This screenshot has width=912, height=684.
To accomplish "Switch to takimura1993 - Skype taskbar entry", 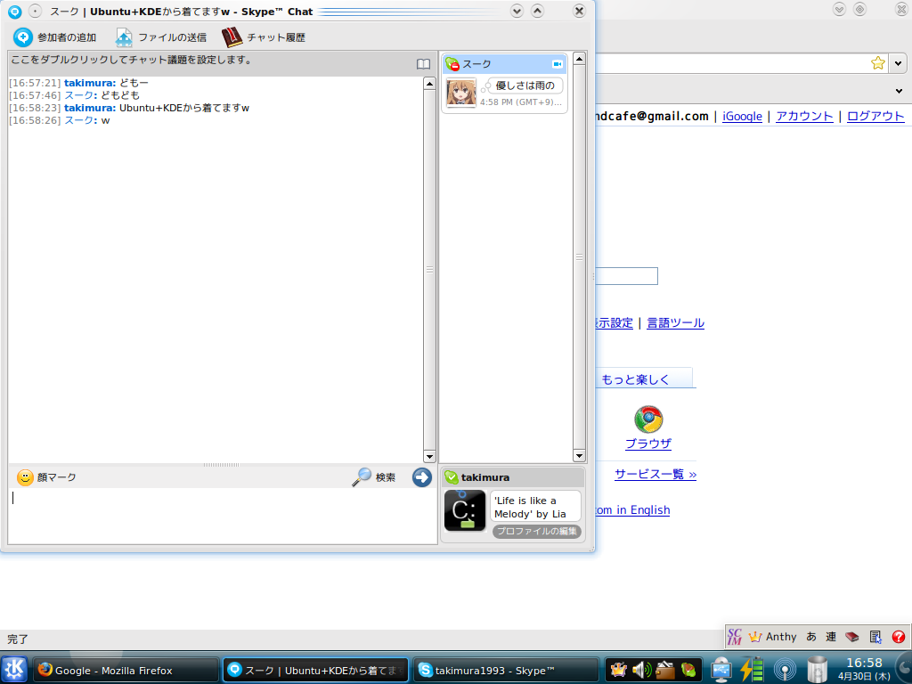I will click(x=506, y=670).
